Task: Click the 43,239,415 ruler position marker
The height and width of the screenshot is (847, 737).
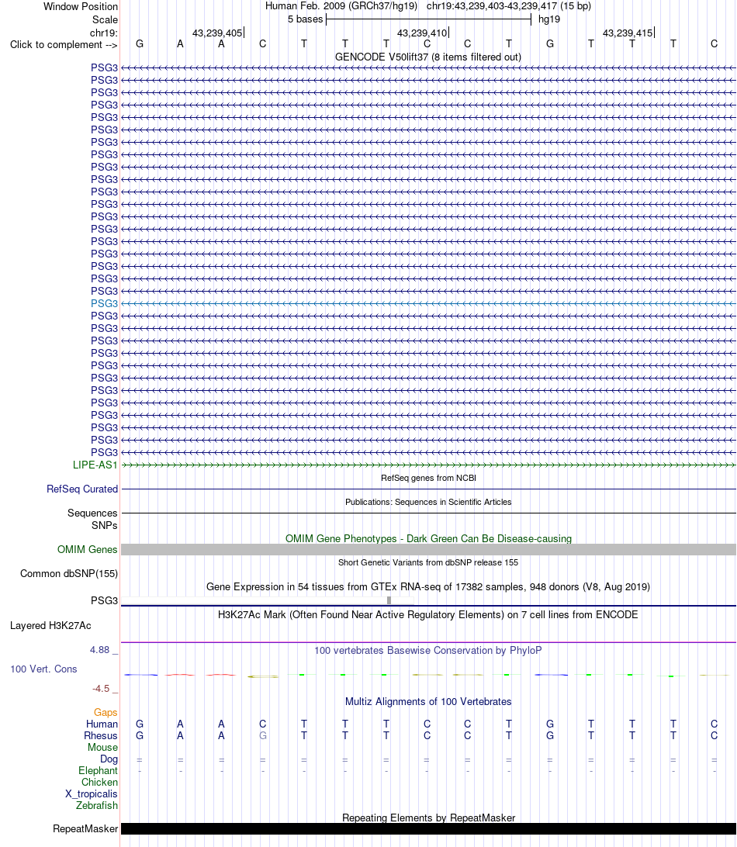Action: coord(628,33)
